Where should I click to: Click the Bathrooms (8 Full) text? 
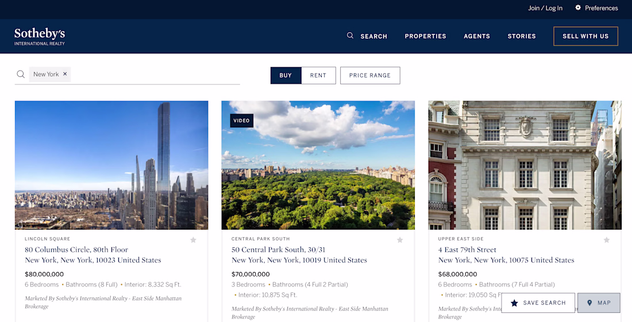(x=91, y=285)
